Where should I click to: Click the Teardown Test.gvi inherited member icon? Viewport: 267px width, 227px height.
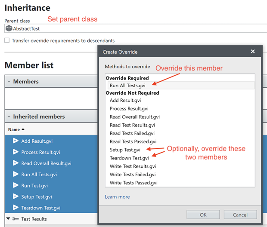click(x=16, y=208)
